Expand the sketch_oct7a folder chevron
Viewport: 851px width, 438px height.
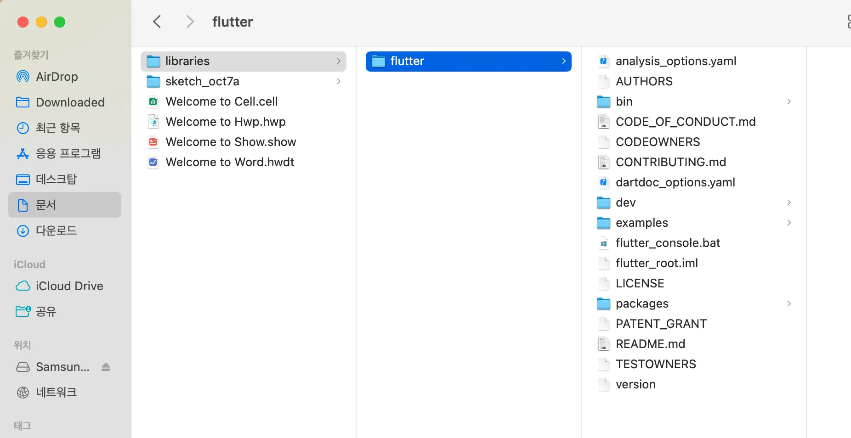point(339,81)
